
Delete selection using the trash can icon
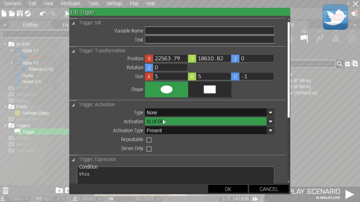point(6,190)
